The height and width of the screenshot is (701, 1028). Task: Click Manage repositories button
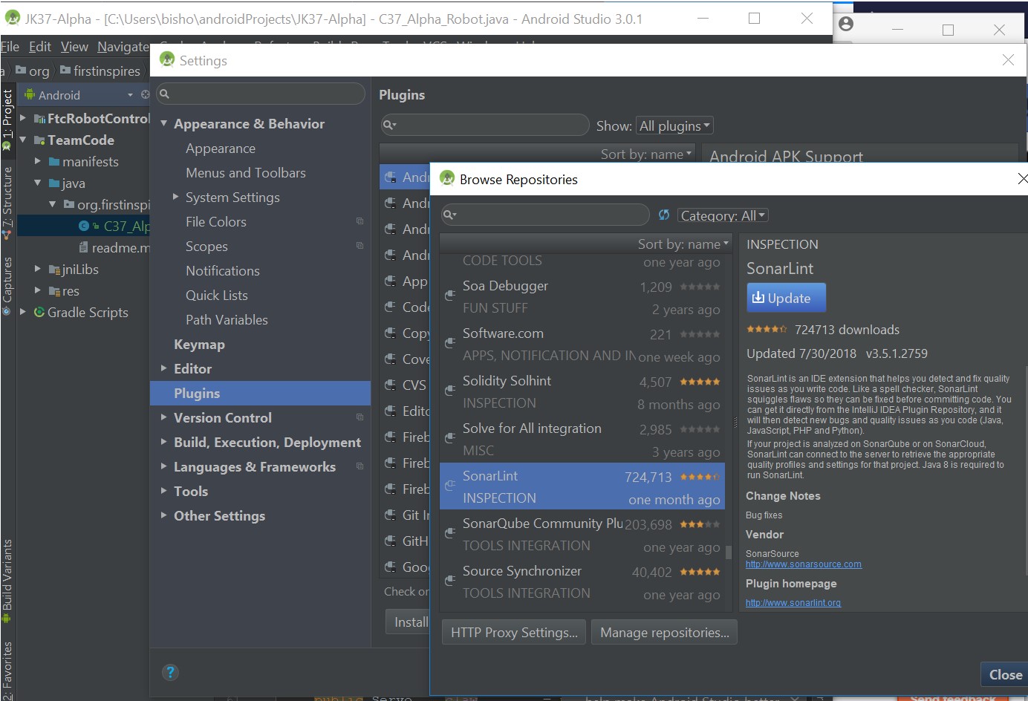click(664, 632)
